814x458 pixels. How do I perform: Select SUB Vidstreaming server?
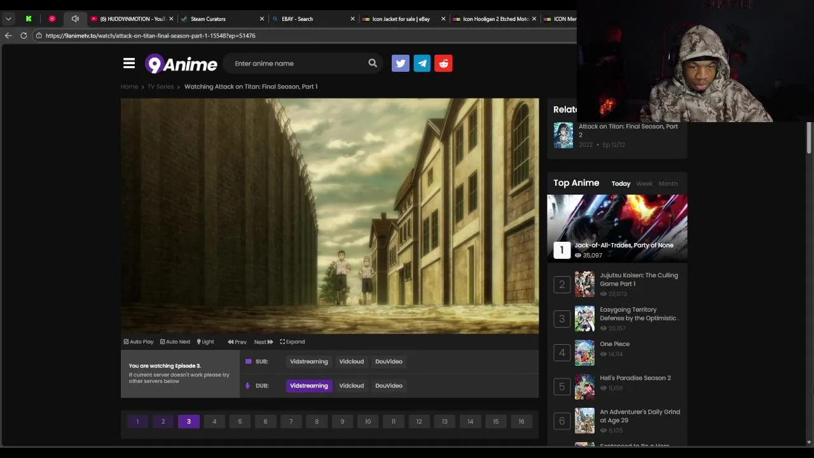point(309,361)
